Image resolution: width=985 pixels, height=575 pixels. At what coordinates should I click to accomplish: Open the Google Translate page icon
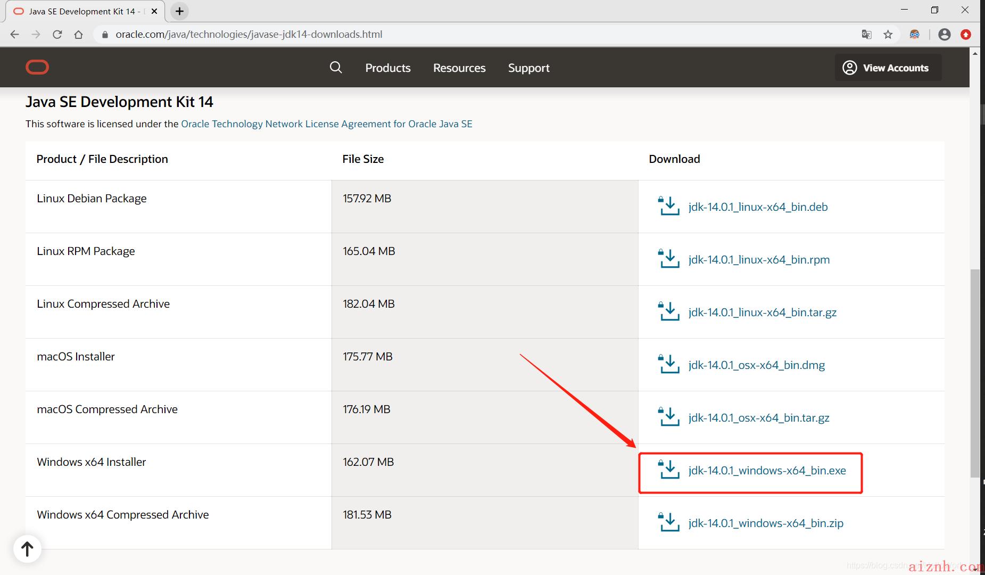pyautogui.click(x=866, y=35)
